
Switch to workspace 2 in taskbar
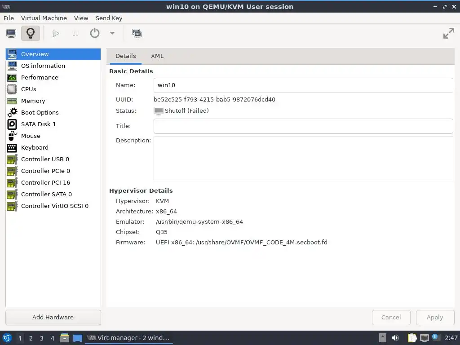pyautogui.click(x=31, y=338)
